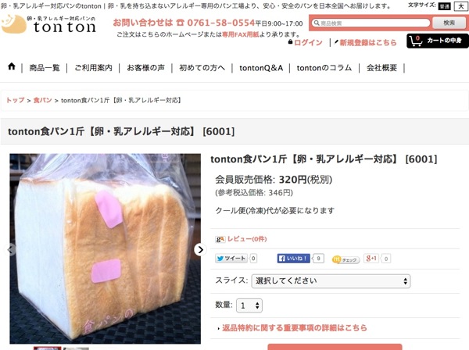Open the ログイン link
This screenshot has width=469, height=350.
pyautogui.click(x=308, y=42)
